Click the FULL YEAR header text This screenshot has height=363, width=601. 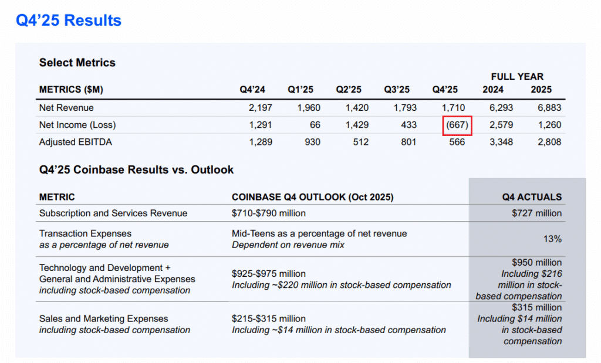(x=517, y=77)
